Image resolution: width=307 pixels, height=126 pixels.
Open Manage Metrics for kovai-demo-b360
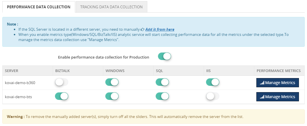(x=278, y=83)
